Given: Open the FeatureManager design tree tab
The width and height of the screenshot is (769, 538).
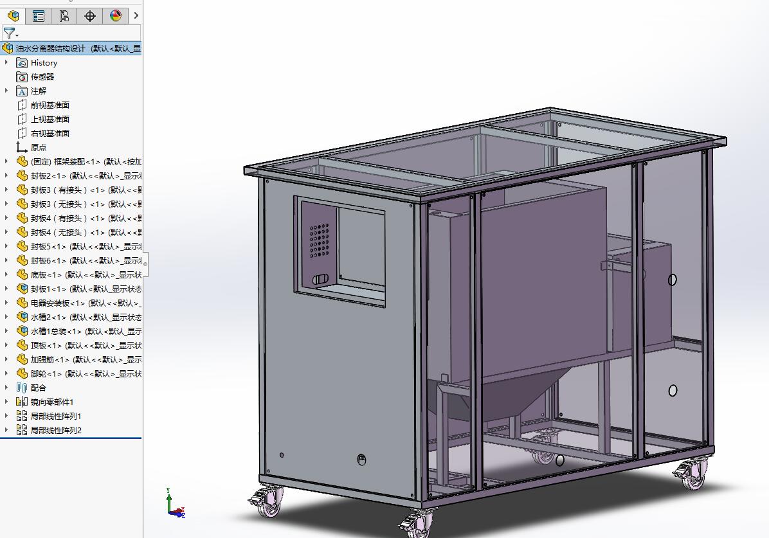Looking at the screenshot, I should pyautogui.click(x=14, y=16).
